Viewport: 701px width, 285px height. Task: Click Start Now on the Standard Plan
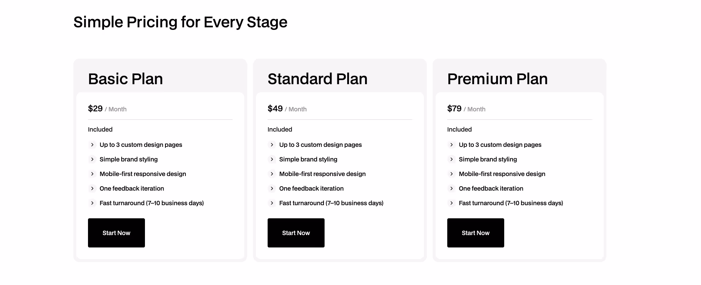point(296,233)
